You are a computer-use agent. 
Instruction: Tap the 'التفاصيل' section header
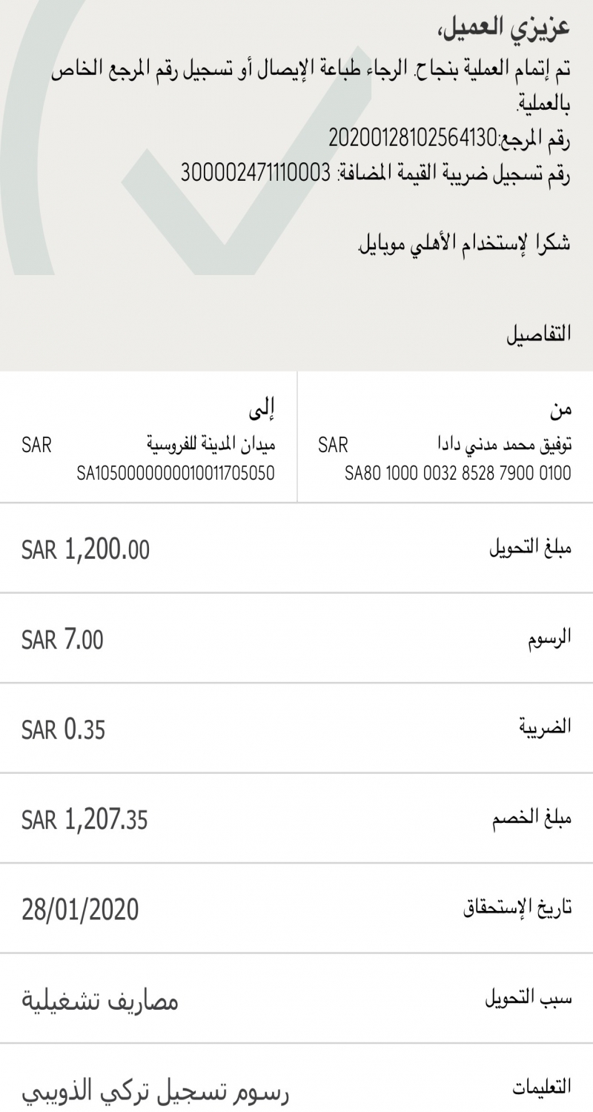click(x=539, y=333)
